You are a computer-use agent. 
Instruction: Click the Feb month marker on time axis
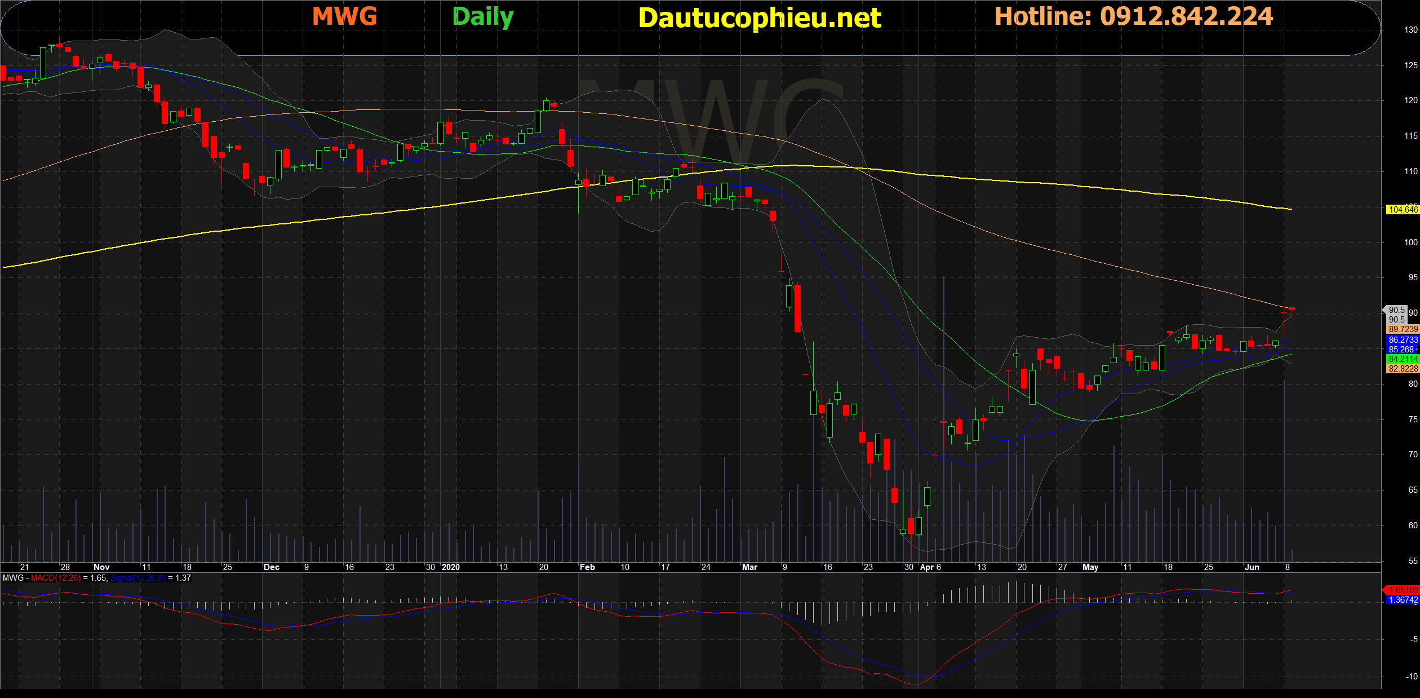(x=587, y=567)
